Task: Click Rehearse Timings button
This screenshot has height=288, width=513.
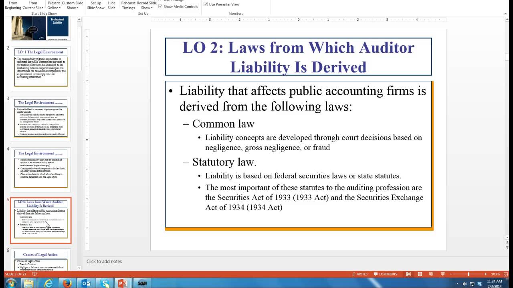Action: click(x=128, y=6)
